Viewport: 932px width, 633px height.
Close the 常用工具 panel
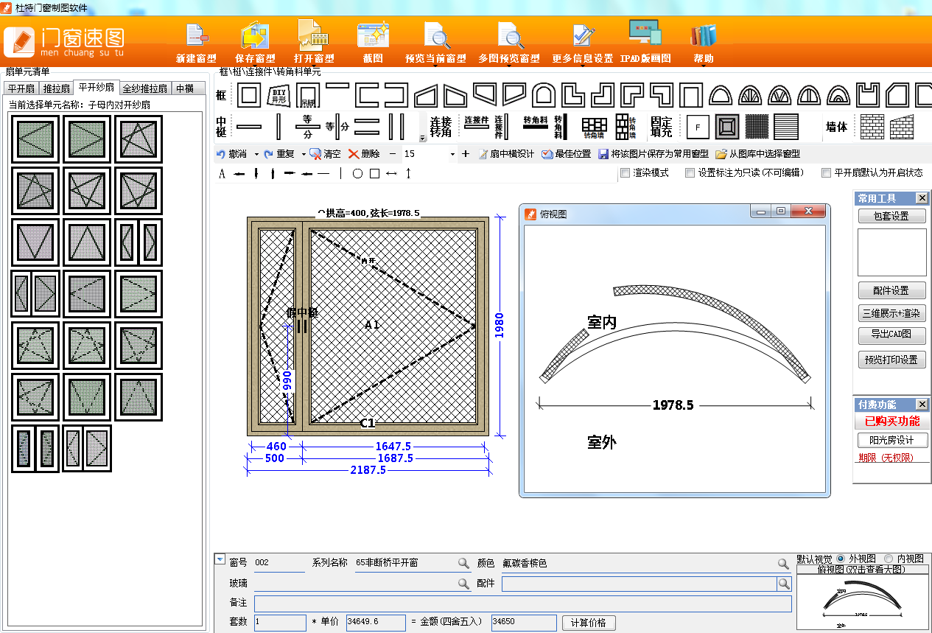pos(922,197)
